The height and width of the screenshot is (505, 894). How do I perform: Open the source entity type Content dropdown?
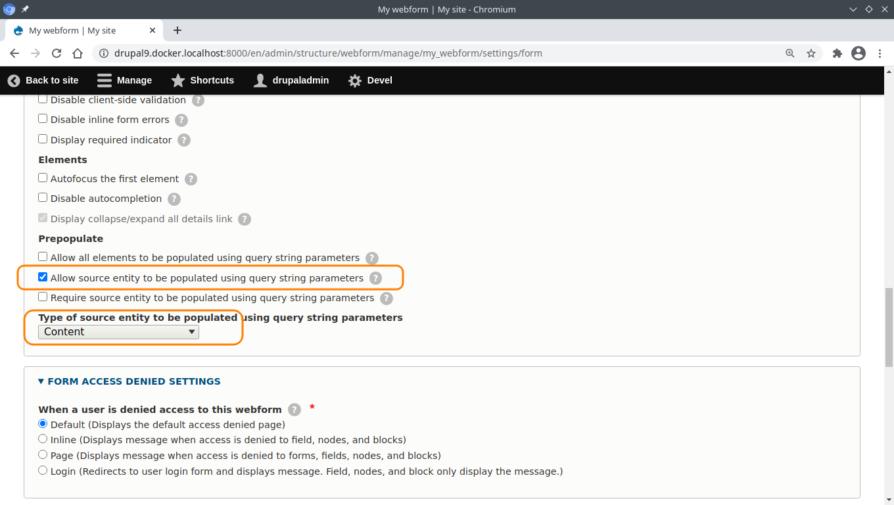pyautogui.click(x=118, y=332)
